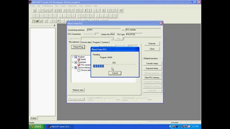Switch to the Device data tab
Viewport: 230px width, 129px height.
pyautogui.click(x=86, y=42)
